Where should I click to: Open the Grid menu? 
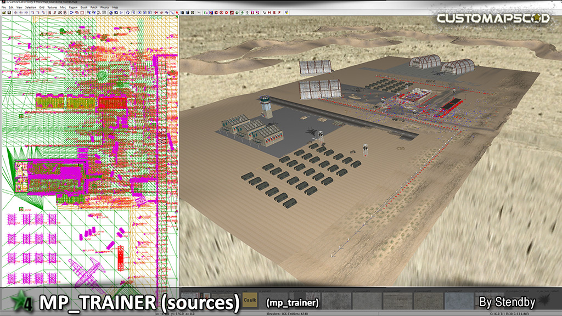42,7
